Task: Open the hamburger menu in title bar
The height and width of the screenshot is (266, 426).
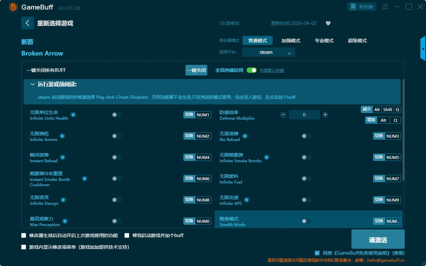Action: click(385, 7)
